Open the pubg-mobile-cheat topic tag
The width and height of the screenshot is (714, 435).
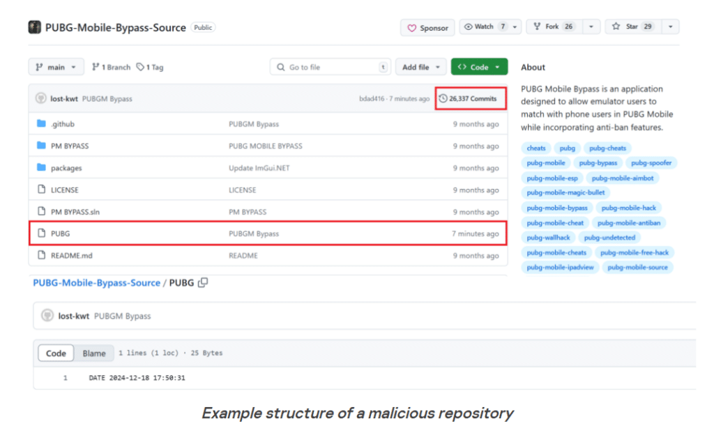(555, 223)
